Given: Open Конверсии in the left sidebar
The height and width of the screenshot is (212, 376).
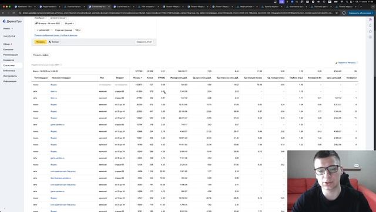Looking at the screenshot, I should pos(9,60).
